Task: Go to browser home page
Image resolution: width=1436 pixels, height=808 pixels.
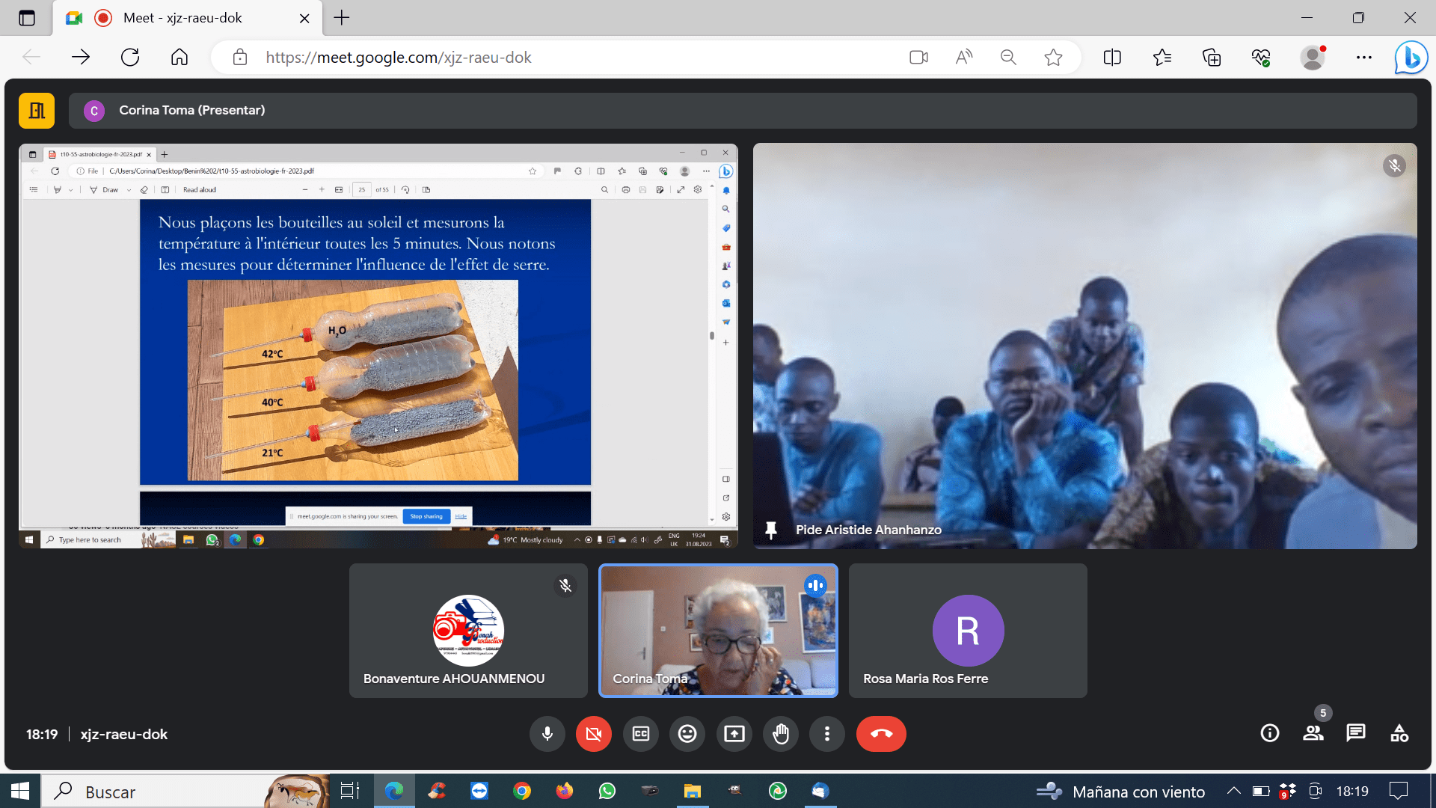Action: point(179,58)
